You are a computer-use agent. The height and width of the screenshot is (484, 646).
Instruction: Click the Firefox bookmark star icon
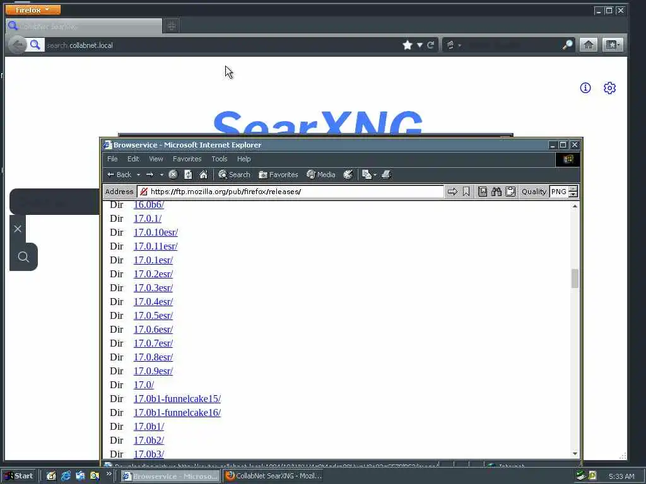pos(408,45)
